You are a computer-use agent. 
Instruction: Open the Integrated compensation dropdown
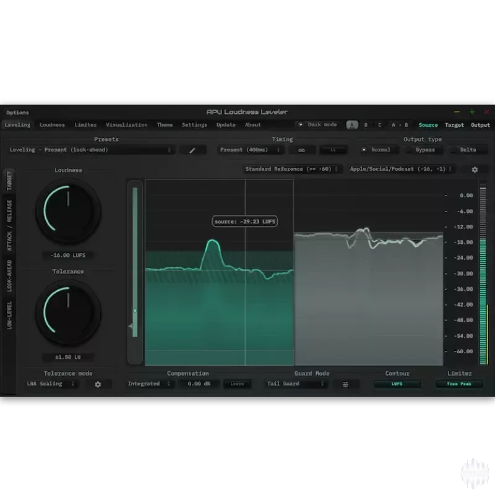[149, 384]
